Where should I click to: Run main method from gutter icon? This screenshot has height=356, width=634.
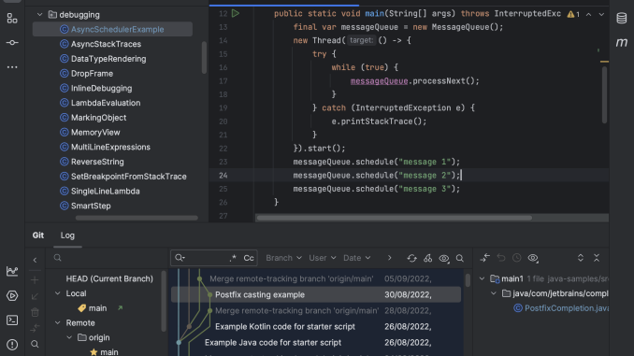click(x=236, y=14)
